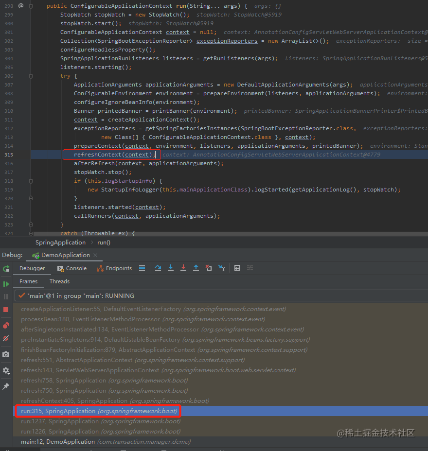Collapse the try block fold marker

31,76
